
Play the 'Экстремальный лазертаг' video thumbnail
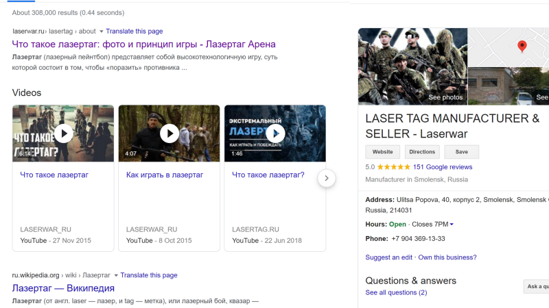click(x=275, y=133)
